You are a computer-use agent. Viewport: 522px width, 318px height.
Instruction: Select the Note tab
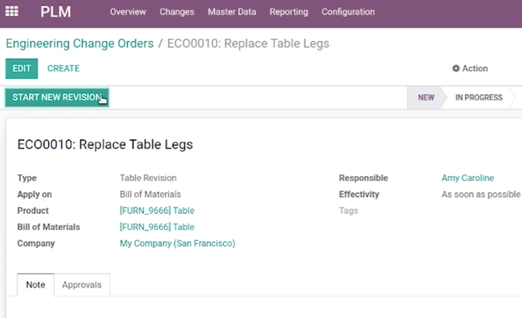[x=35, y=285]
